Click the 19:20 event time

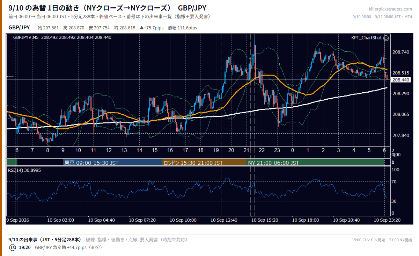coord(25,248)
